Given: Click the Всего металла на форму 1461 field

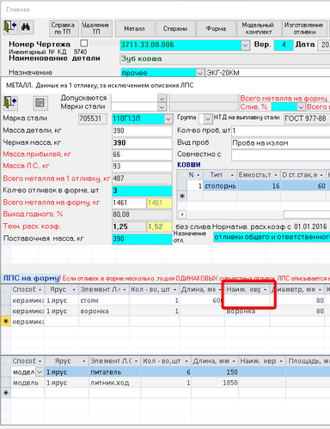Looking at the screenshot, I should pyautogui.click(x=129, y=202).
